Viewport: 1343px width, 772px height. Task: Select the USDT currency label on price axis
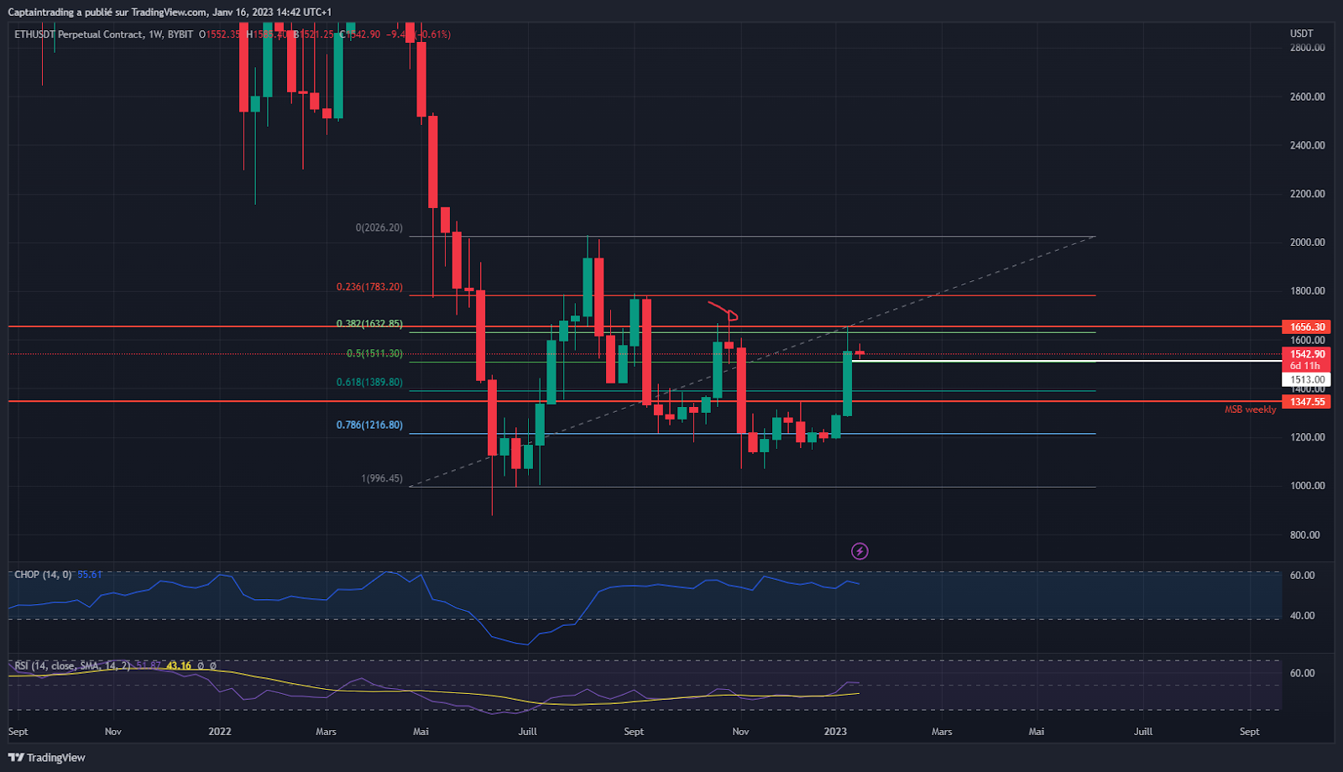(x=1301, y=34)
